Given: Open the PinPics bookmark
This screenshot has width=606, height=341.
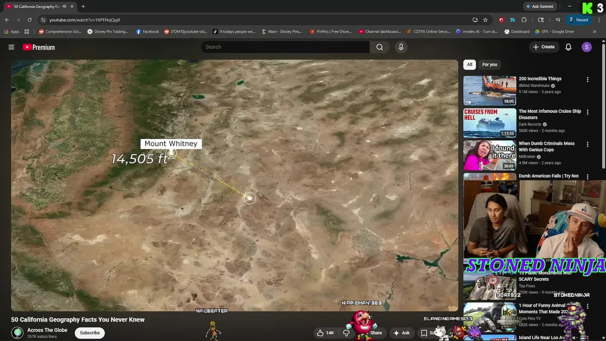Looking at the screenshot, I should [331, 32].
